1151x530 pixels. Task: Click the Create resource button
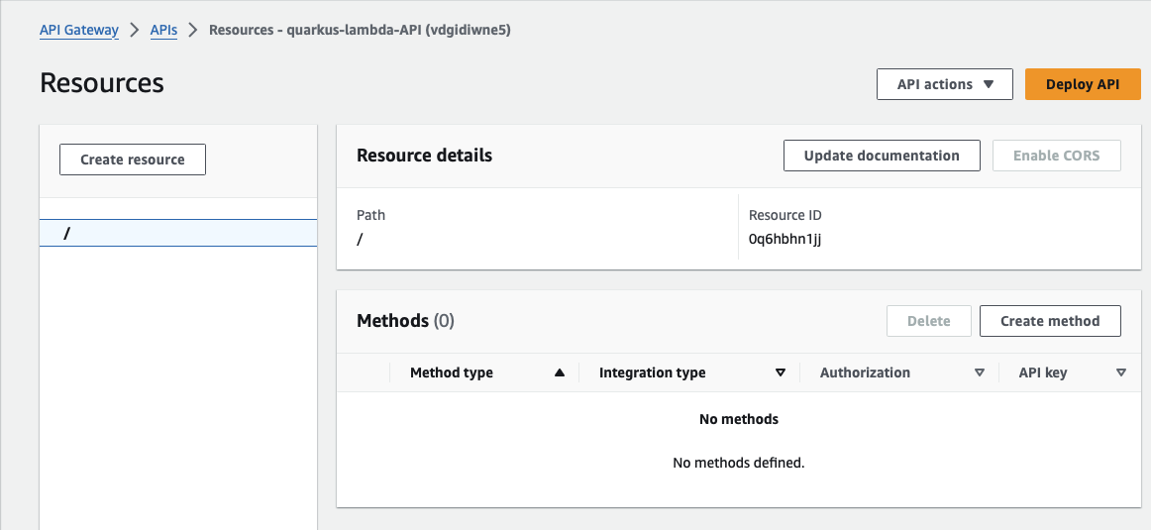132,159
